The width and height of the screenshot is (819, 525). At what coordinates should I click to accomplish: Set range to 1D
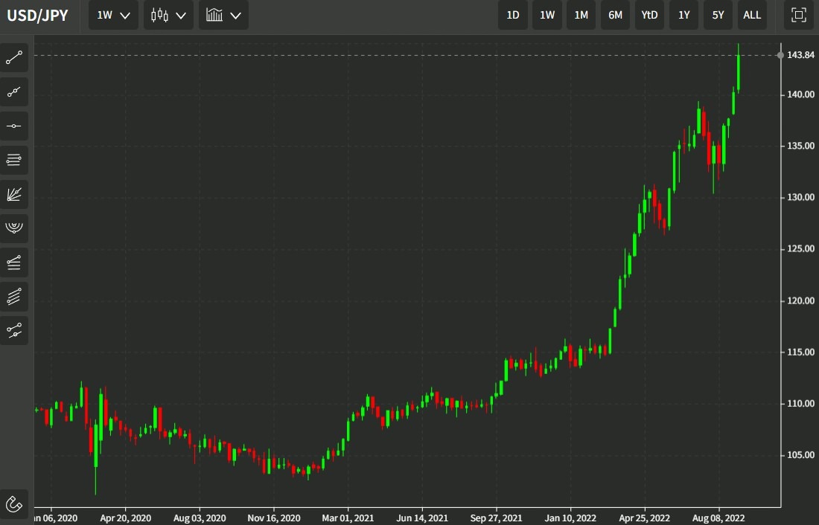[513, 15]
